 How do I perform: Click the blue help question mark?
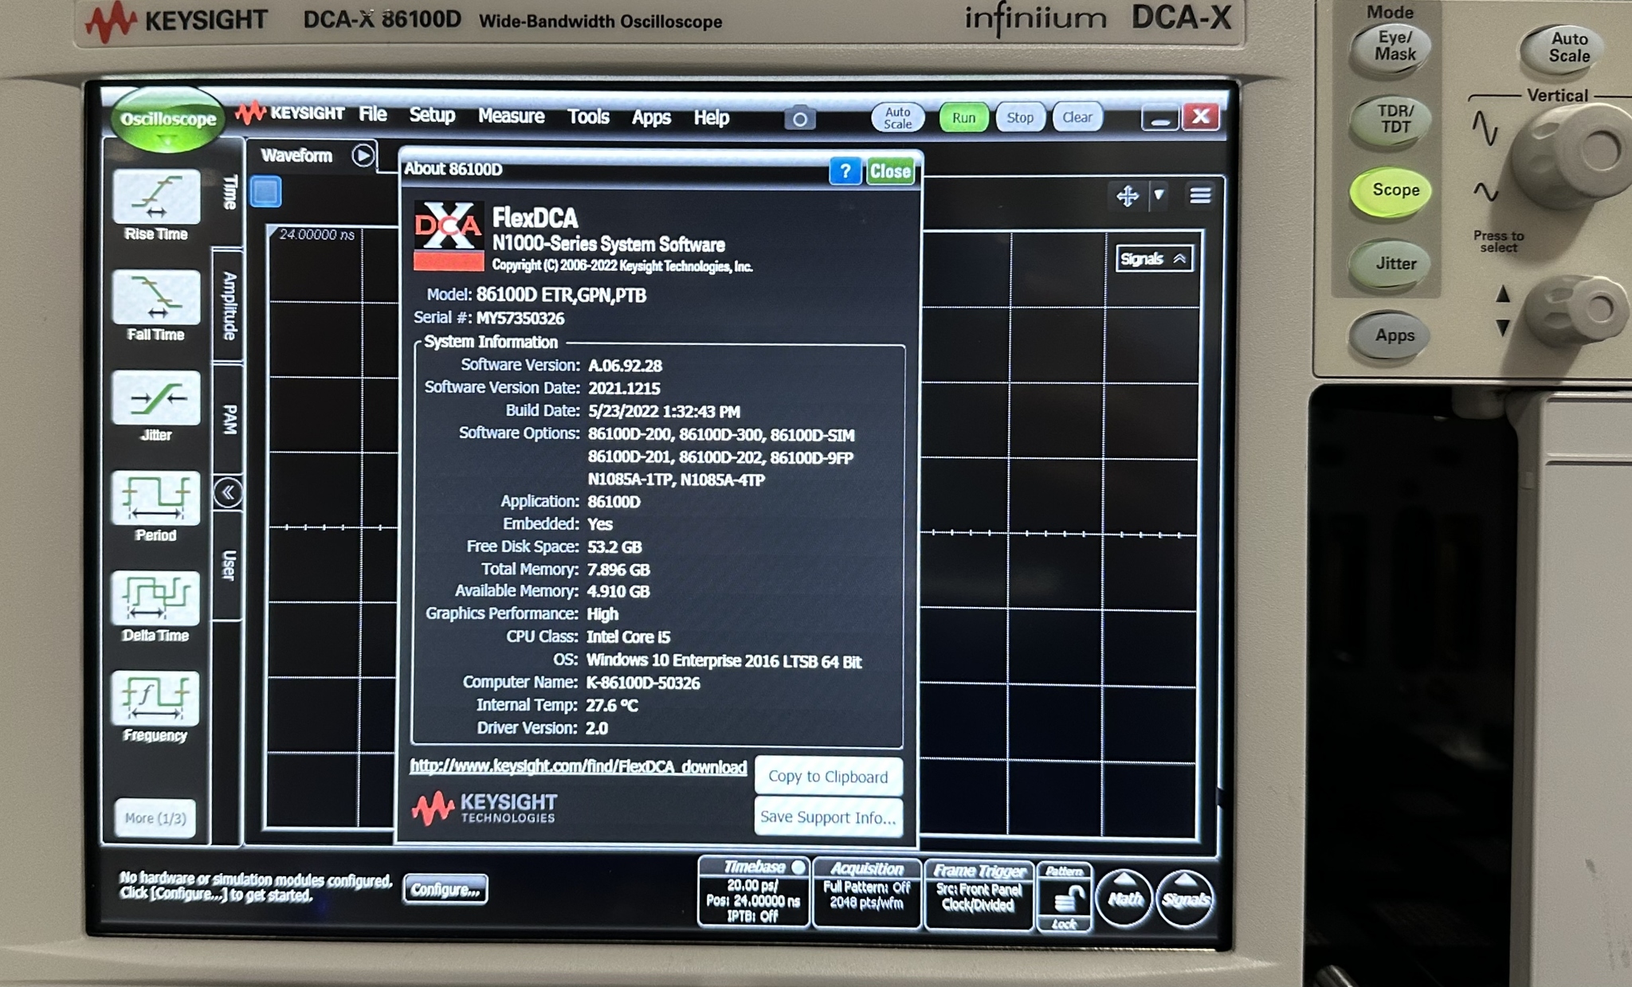pyautogui.click(x=845, y=170)
